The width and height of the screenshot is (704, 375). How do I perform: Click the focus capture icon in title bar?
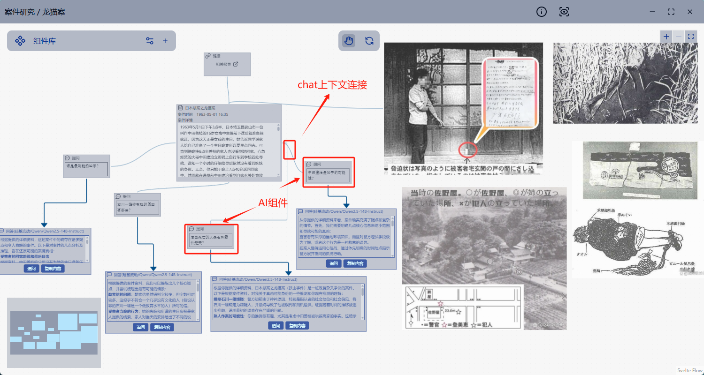click(x=564, y=12)
